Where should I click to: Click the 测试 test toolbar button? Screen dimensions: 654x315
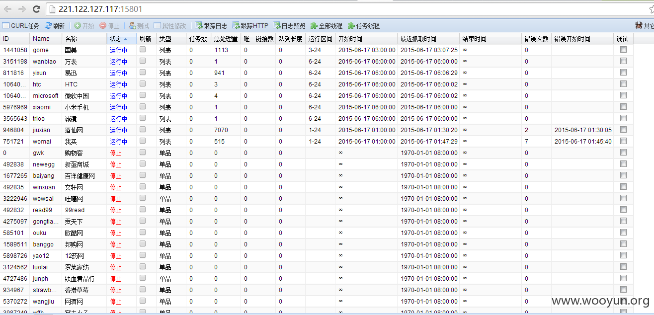(139, 25)
